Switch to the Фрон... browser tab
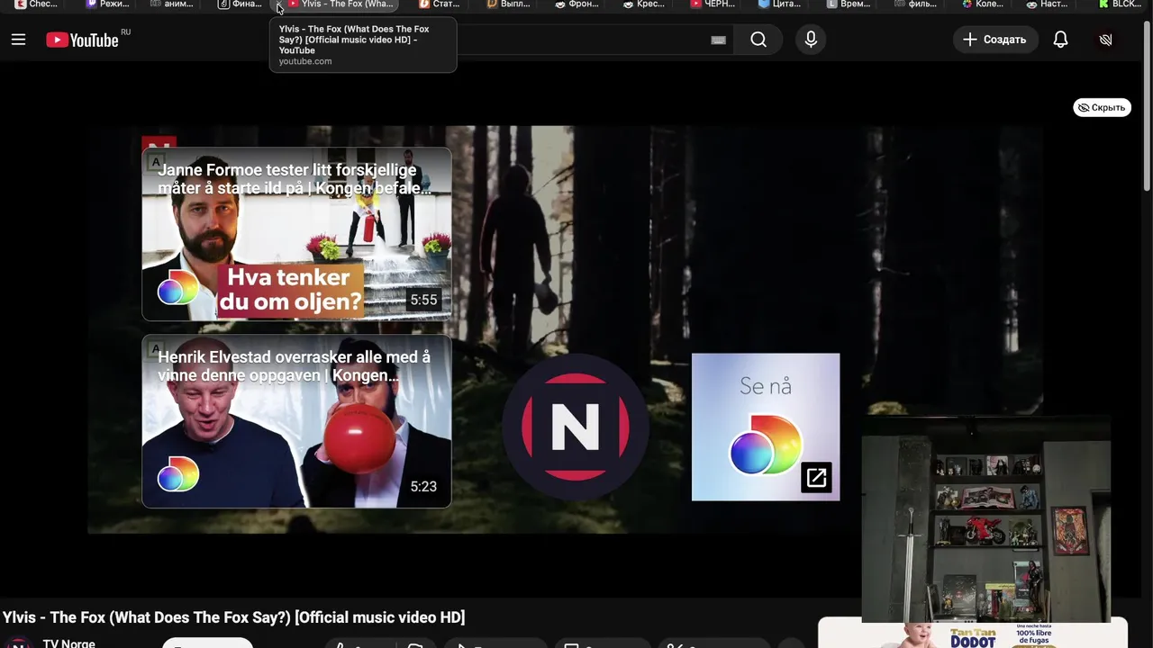This screenshot has width=1153, height=648. coord(577,4)
